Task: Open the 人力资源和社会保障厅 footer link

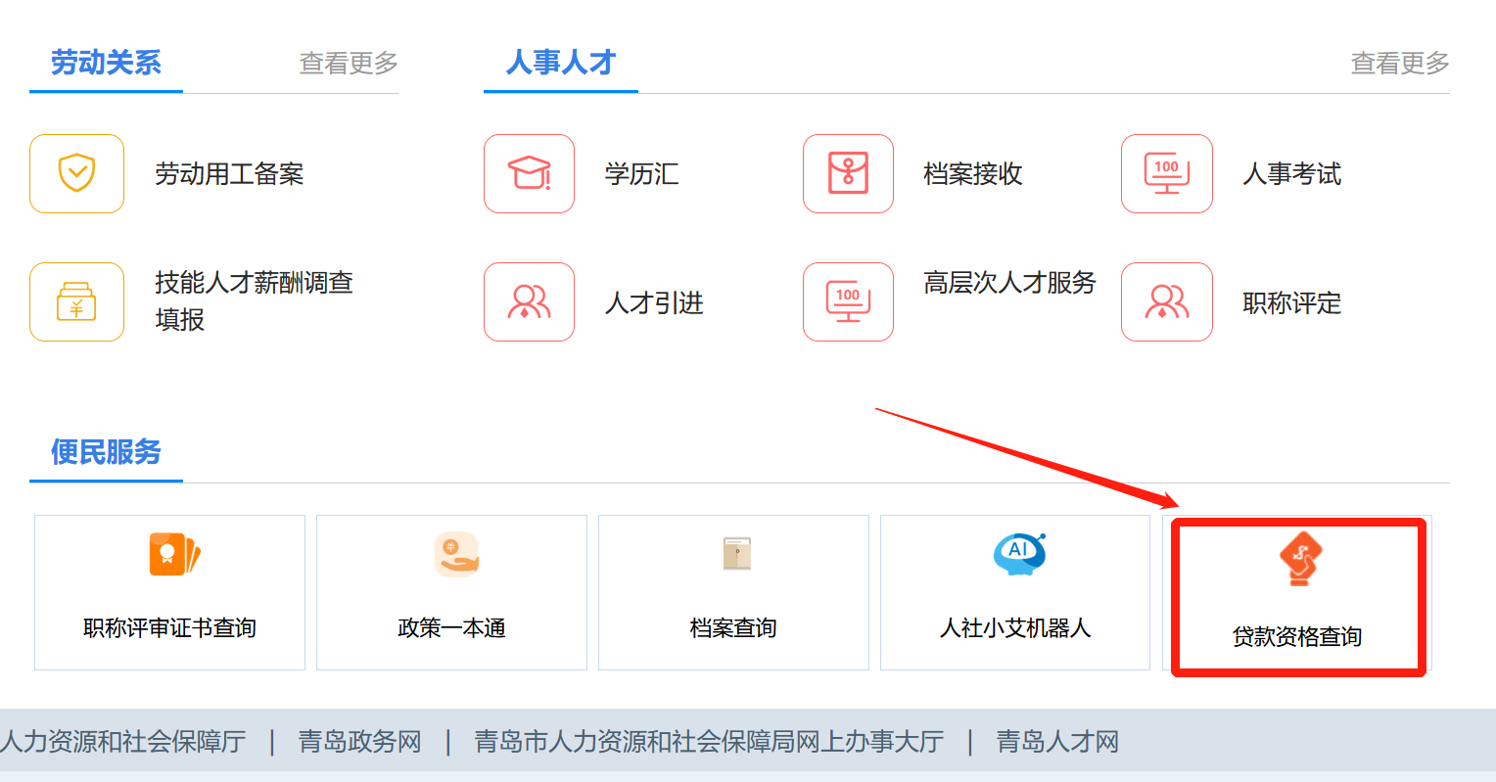Action: [123, 742]
